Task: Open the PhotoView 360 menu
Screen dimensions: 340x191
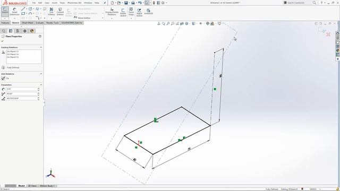Action: tap(74, 3)
